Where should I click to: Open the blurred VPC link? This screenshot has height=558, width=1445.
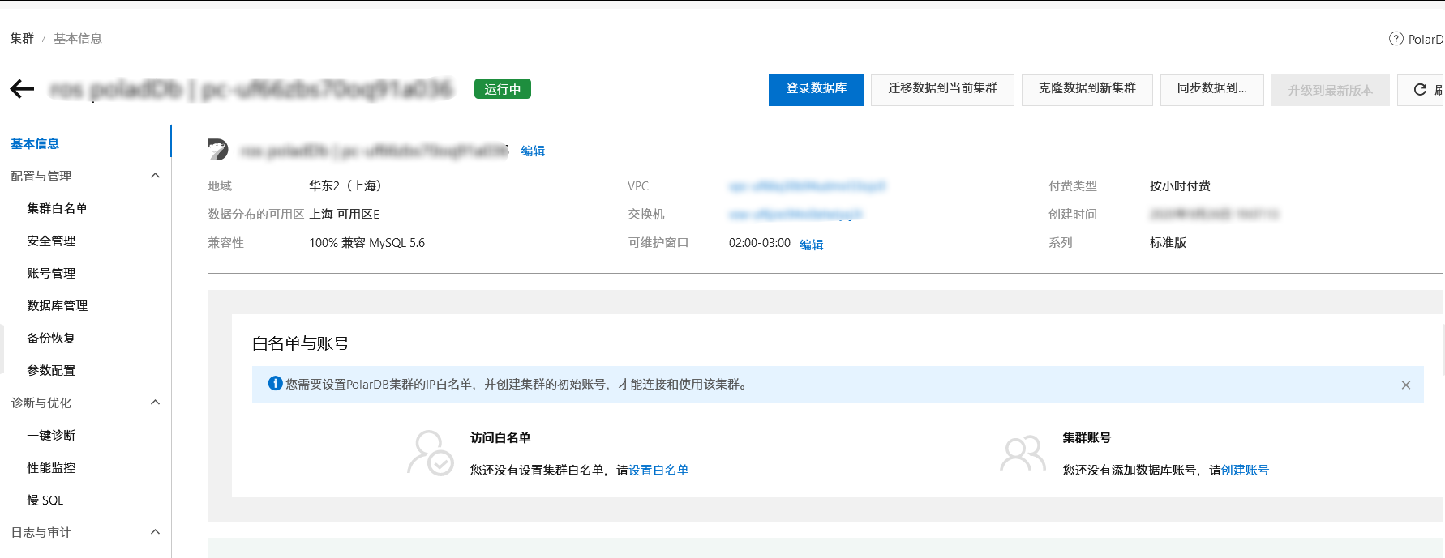(807, 186)
